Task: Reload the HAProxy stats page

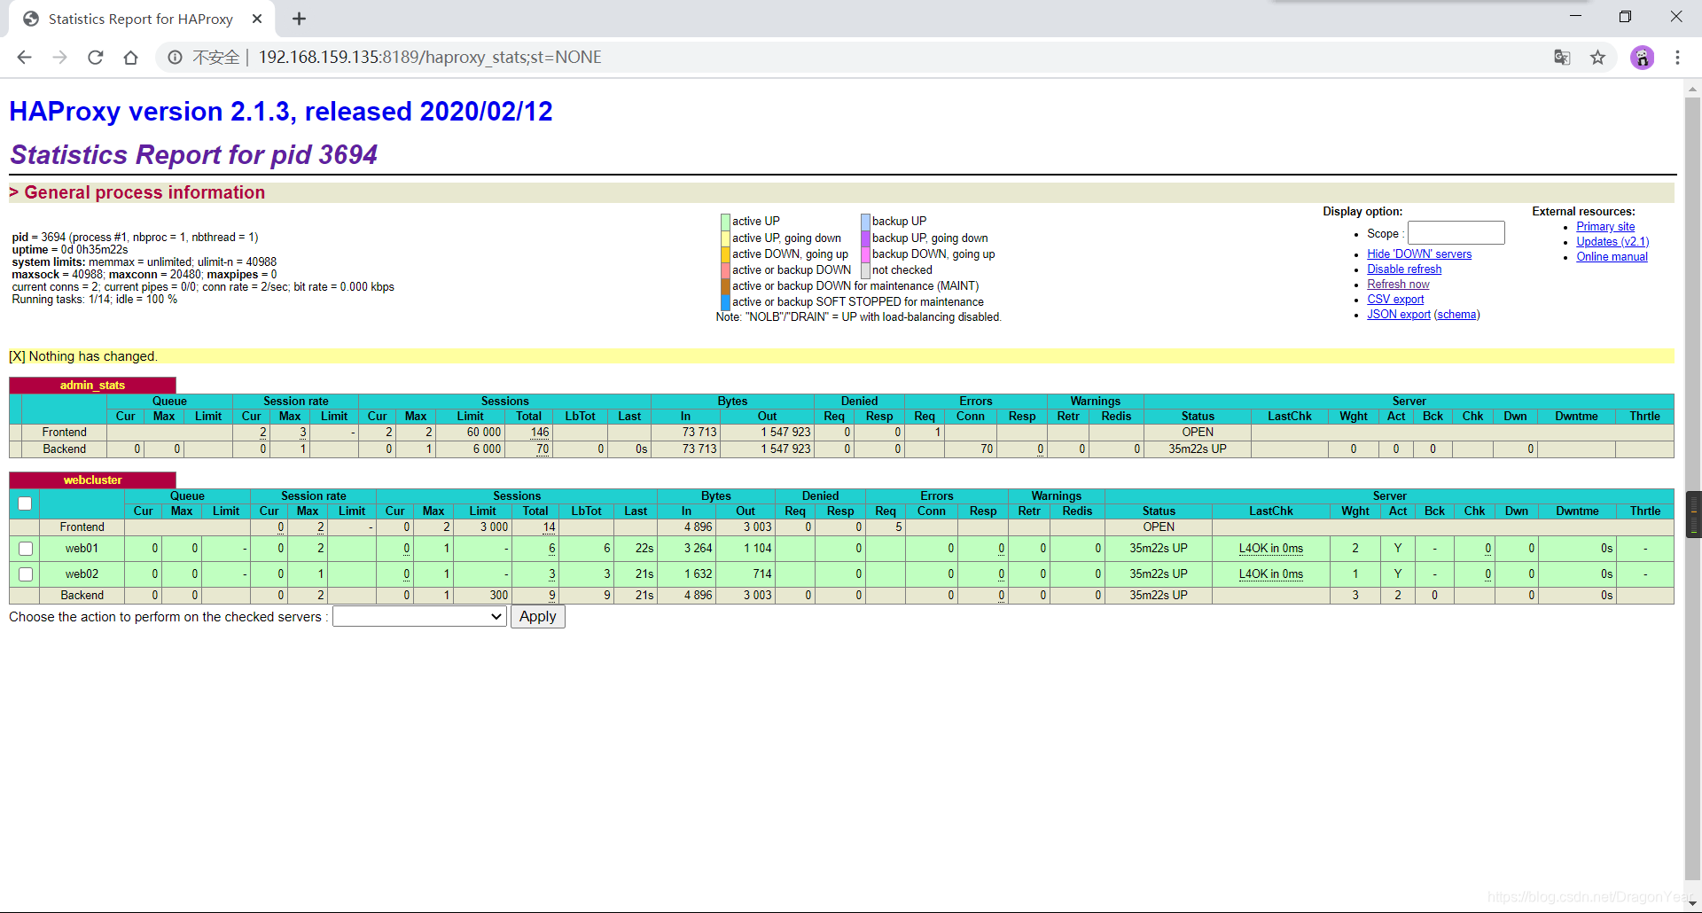Action: click(x=95, y=58)
